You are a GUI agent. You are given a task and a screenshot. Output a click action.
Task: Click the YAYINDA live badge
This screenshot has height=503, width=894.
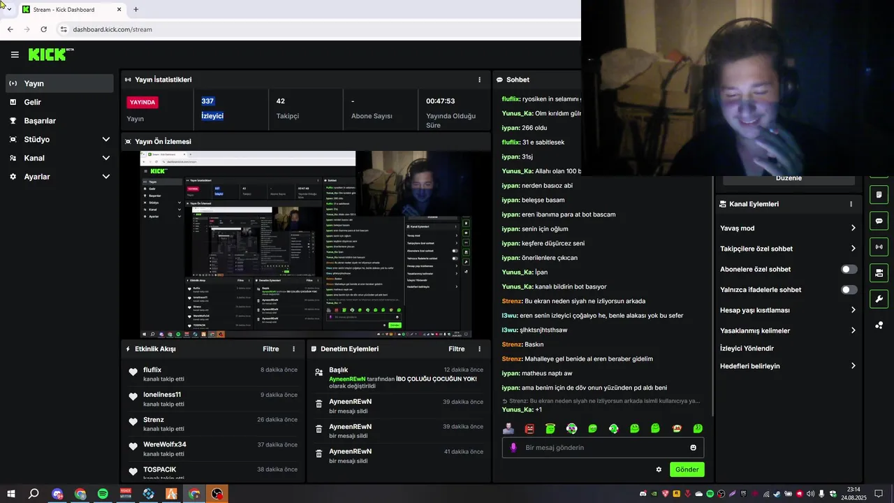click(x=142, y=102)
